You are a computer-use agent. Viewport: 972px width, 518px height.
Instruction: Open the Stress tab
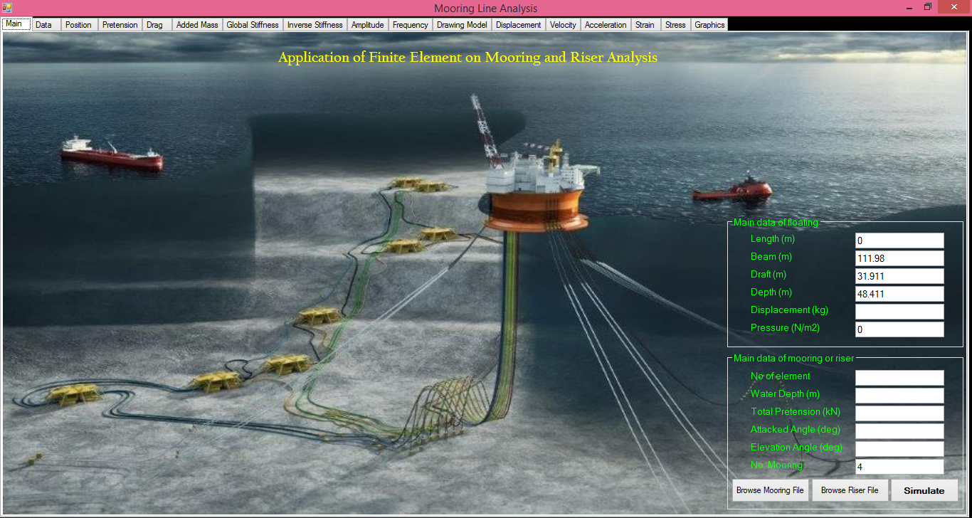point(675,25)
